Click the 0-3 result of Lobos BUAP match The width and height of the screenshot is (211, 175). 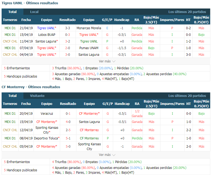pos(68,35)
